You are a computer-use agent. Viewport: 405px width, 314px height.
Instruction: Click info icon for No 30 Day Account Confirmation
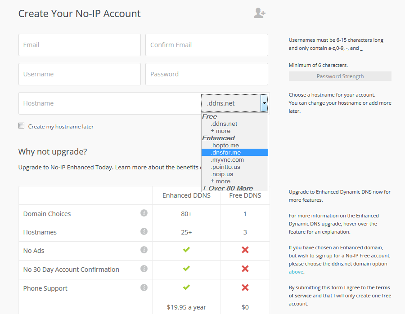pyautogui.click(x=144, y=269)
